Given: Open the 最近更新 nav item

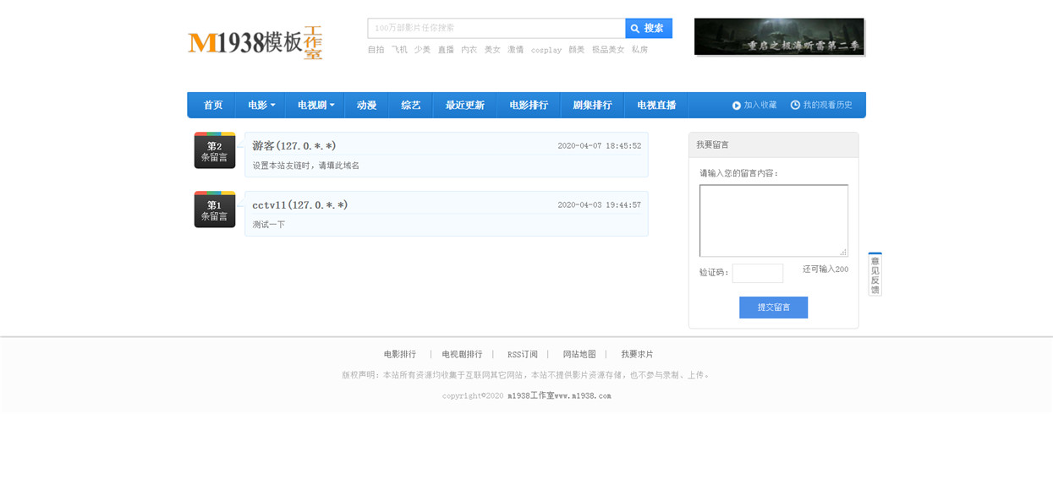Looking at the screenshot, I should tap(464, 106).
